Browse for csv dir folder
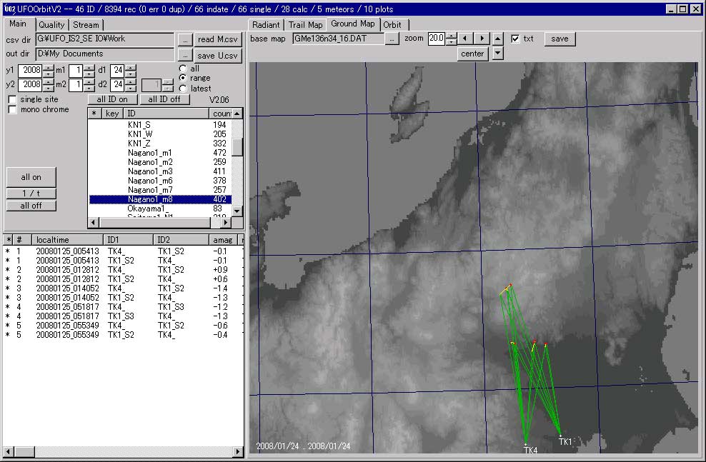This screenshot has height=462, width=706. coord(184,39)
